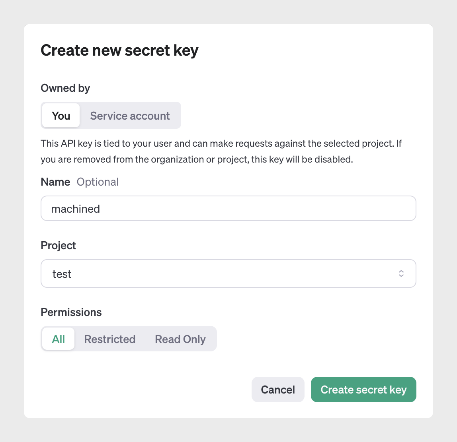This screenshot has height=442, width=457.
Task: Choose the All permissions option
Action: [x=59, y=339]
